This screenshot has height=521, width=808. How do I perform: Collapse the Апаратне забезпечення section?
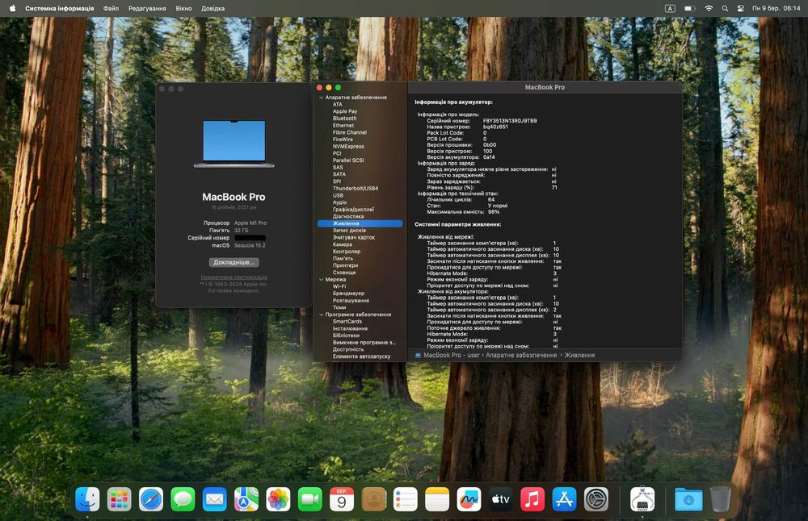321,98
